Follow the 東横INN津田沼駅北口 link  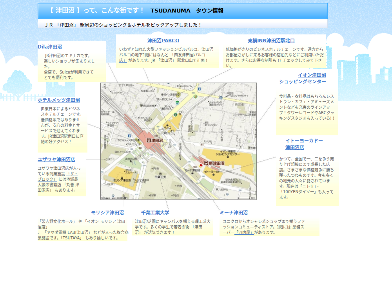click(x=271, y=41)
